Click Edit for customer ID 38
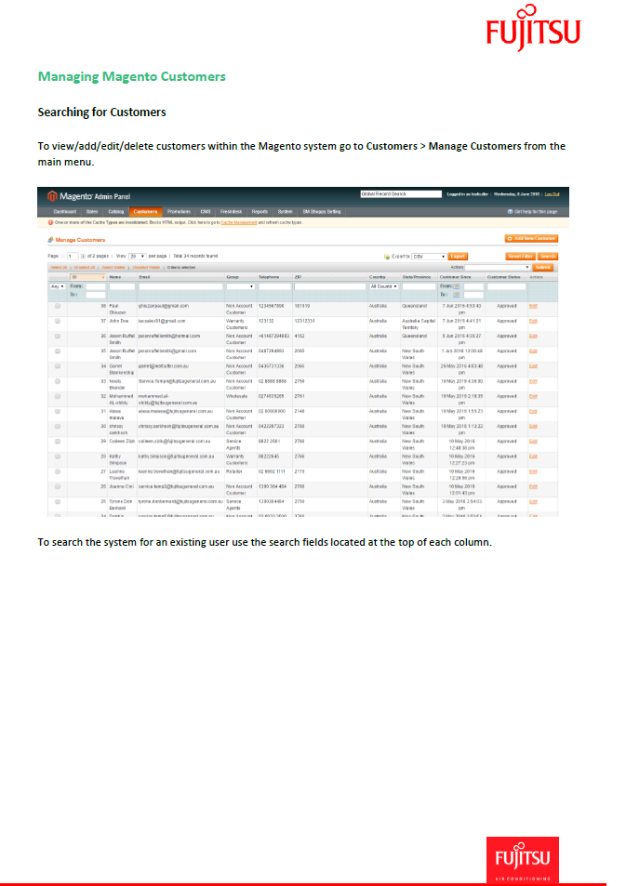Viewport: 626px width, 886px height. pyautogui.click(x=533, y=306)
